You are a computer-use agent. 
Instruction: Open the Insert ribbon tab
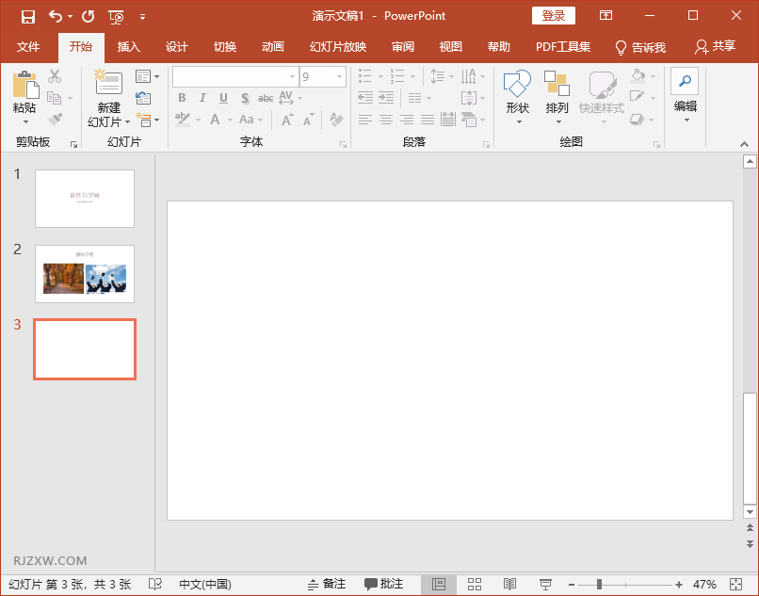[128, 47]
